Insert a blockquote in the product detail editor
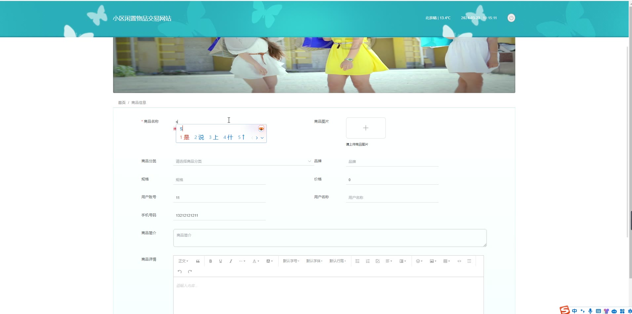Viewport: 632px width, 314px height. (x=198, y=261)
